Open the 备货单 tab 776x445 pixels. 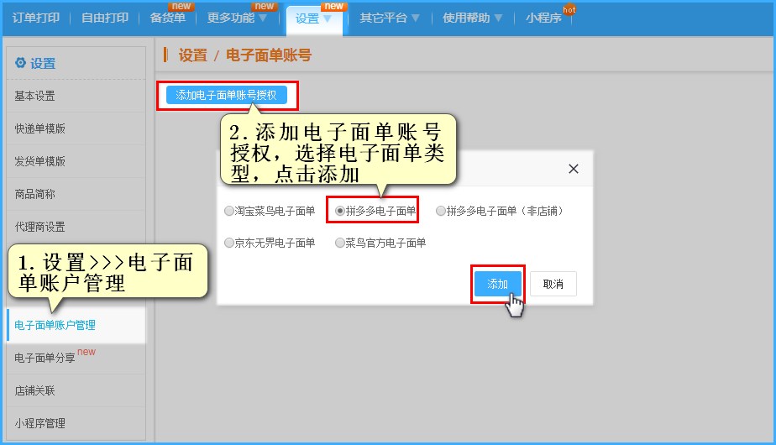pos(167,18)
